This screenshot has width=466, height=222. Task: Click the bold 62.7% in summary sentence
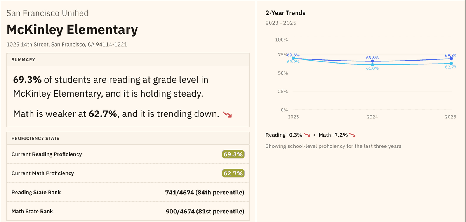click(x=103, y=114)
